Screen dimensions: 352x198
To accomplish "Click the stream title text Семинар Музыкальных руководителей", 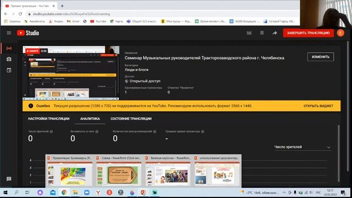I will 204,58.
